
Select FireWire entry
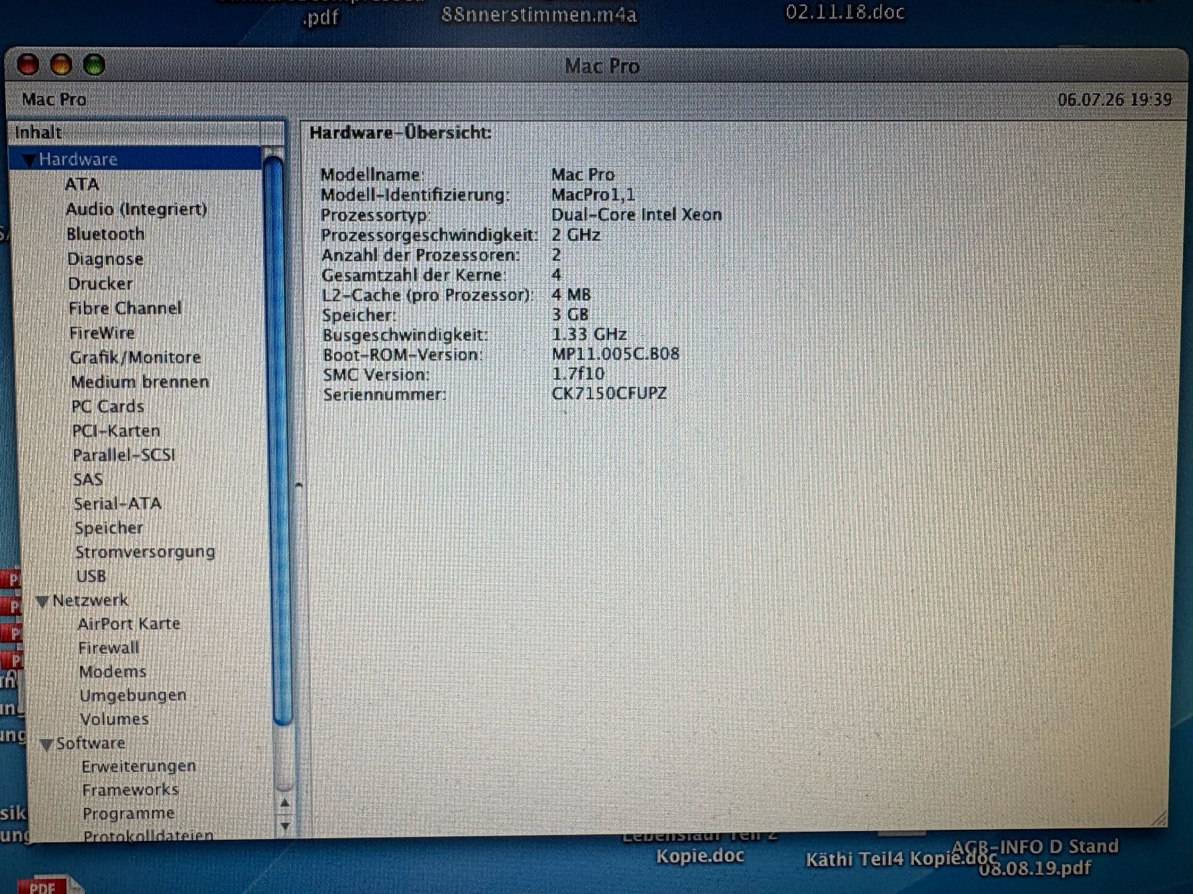(103, 332)
